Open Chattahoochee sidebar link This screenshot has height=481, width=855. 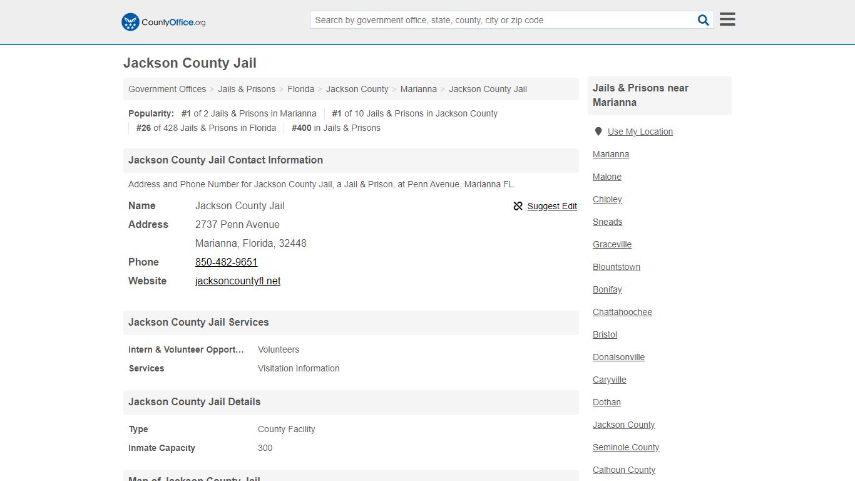point(622,312)
